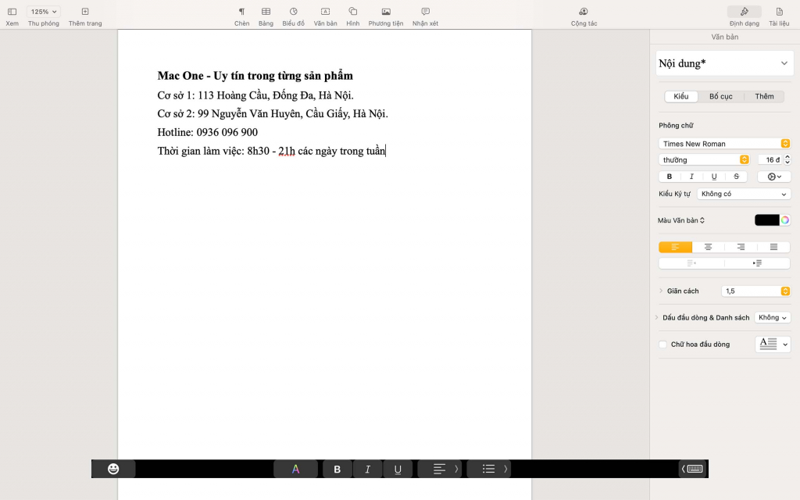Open black text color swatch
Viewport: 800px width, 500px height.
pyautogui.click(x=767, y=220)
